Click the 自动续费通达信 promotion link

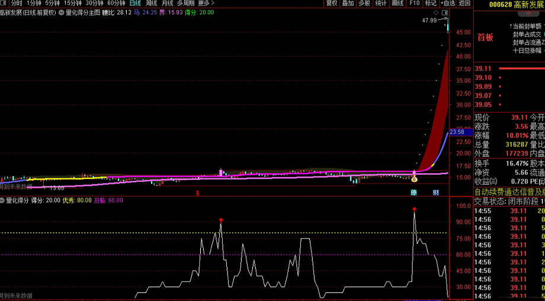509,192
